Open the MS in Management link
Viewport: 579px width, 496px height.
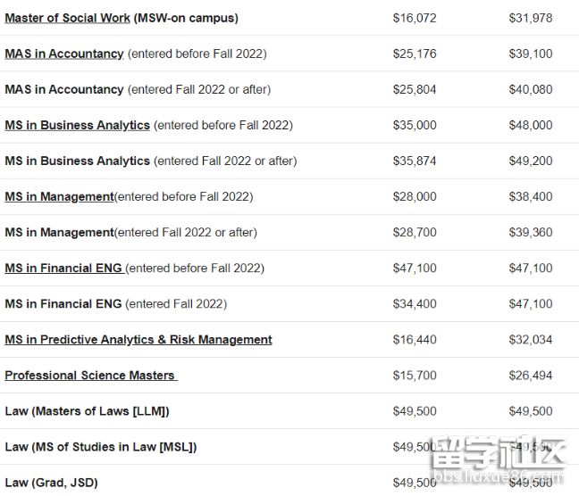(59, 197)
